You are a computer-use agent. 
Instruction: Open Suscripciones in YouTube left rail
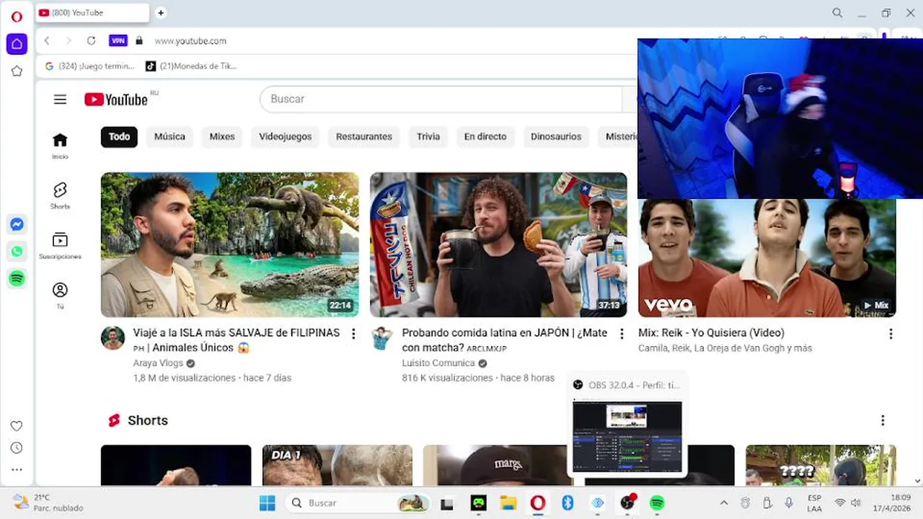[60, 246]
